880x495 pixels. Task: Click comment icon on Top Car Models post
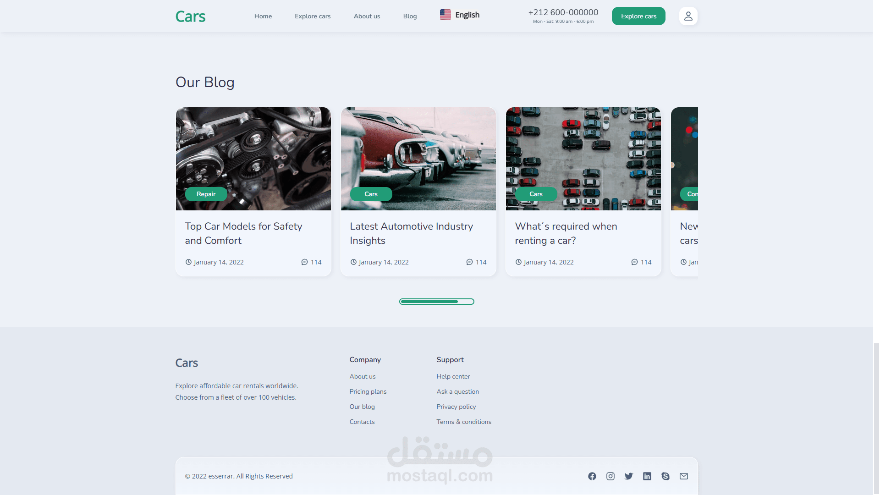pyautogui.click(x=304, y=262)
